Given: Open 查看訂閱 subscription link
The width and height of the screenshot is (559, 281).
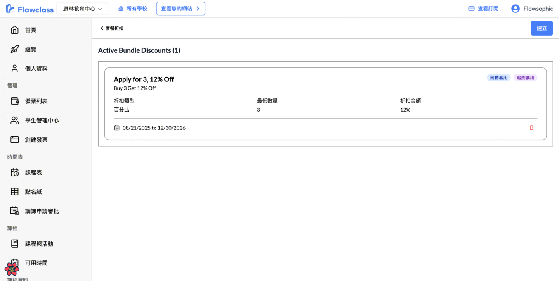Looking at the screenshot, I should click(x=483, y=9).
